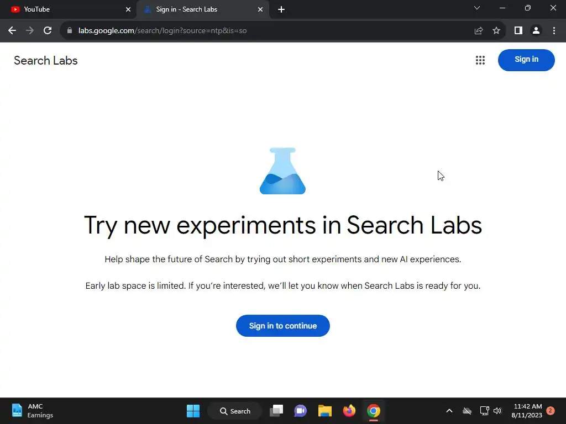Open the Windows Start menu
The width and height of the screenshot is (566, 424).
click(x=193, y=411)
